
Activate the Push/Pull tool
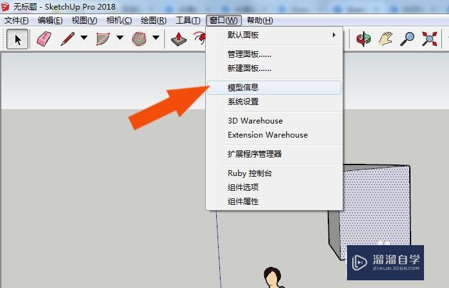pyautogui.click(x=179, y=39)
